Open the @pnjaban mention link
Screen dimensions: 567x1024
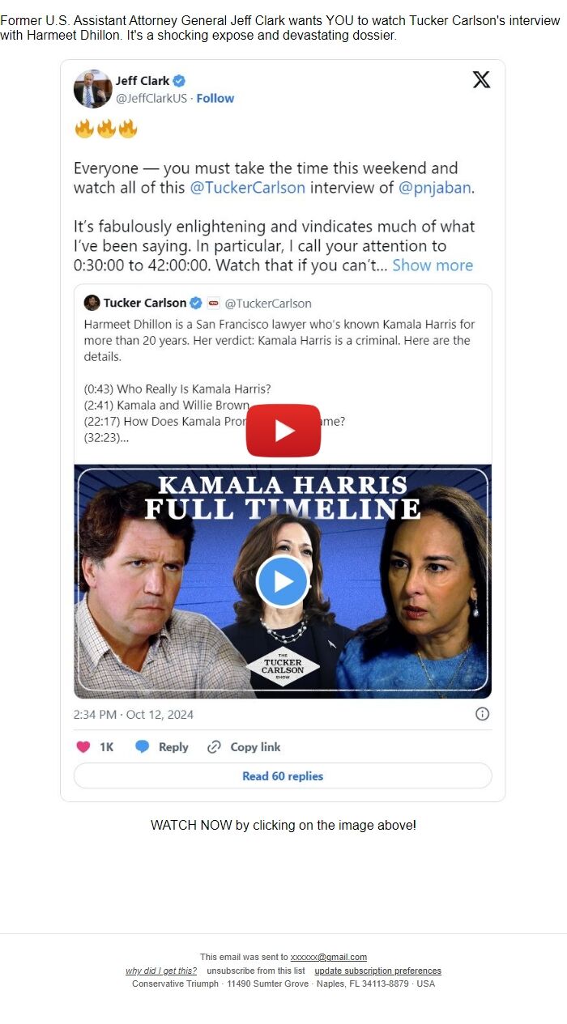click(x=434, y=188)
